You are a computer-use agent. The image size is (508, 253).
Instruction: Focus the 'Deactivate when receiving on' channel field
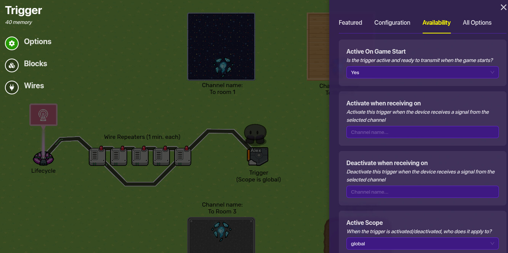tap(422, 192)
